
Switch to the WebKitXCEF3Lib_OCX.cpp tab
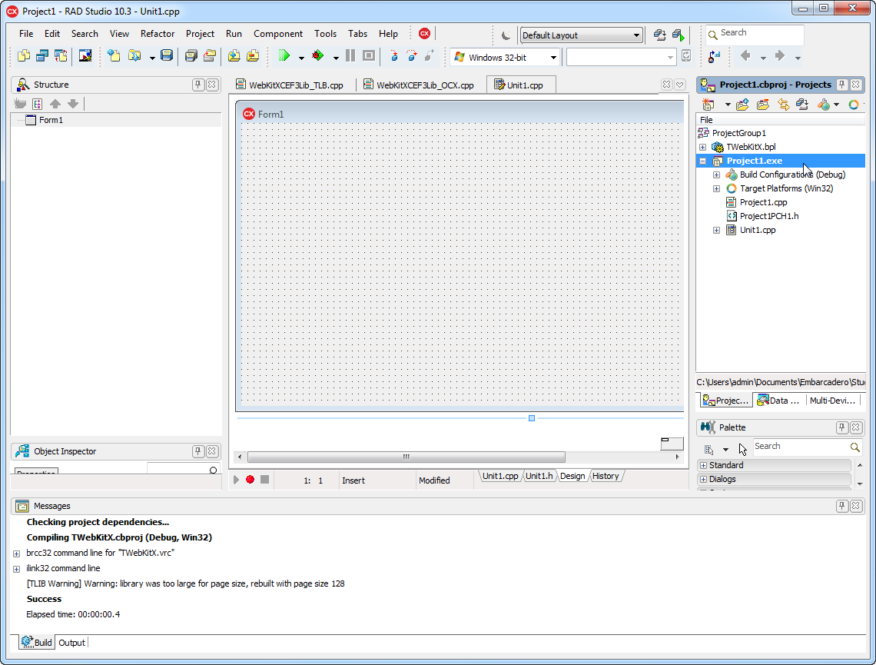[419, 85]
